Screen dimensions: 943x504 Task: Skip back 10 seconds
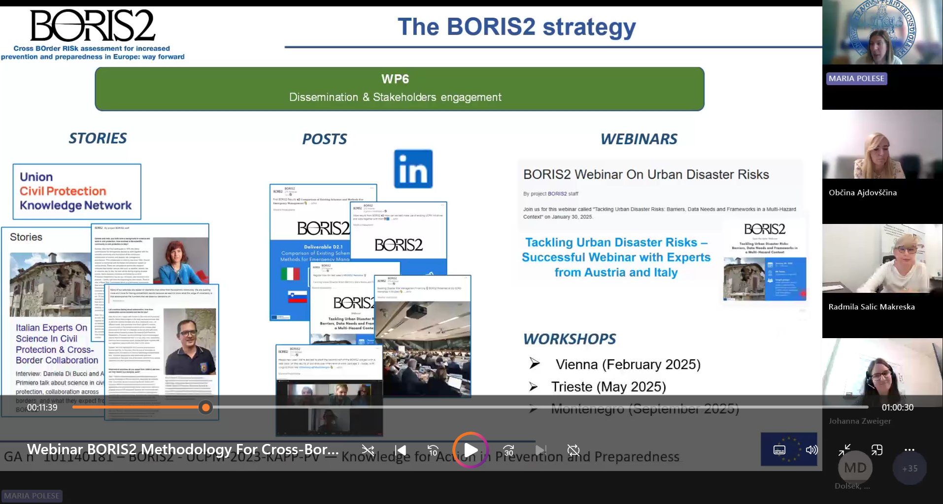(x=433, y=450)
